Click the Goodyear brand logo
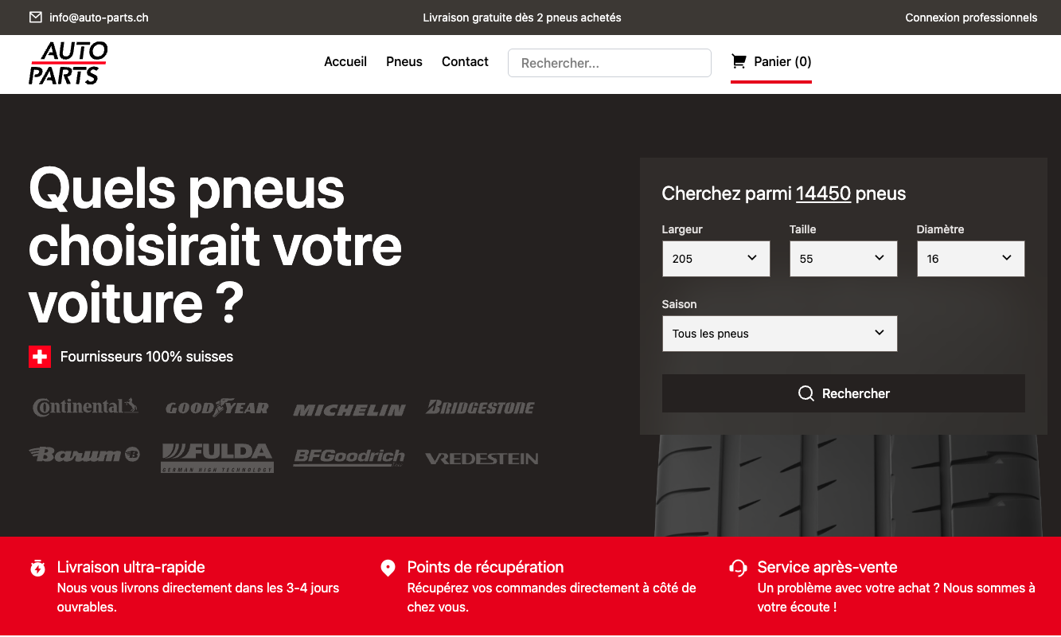 217,408
